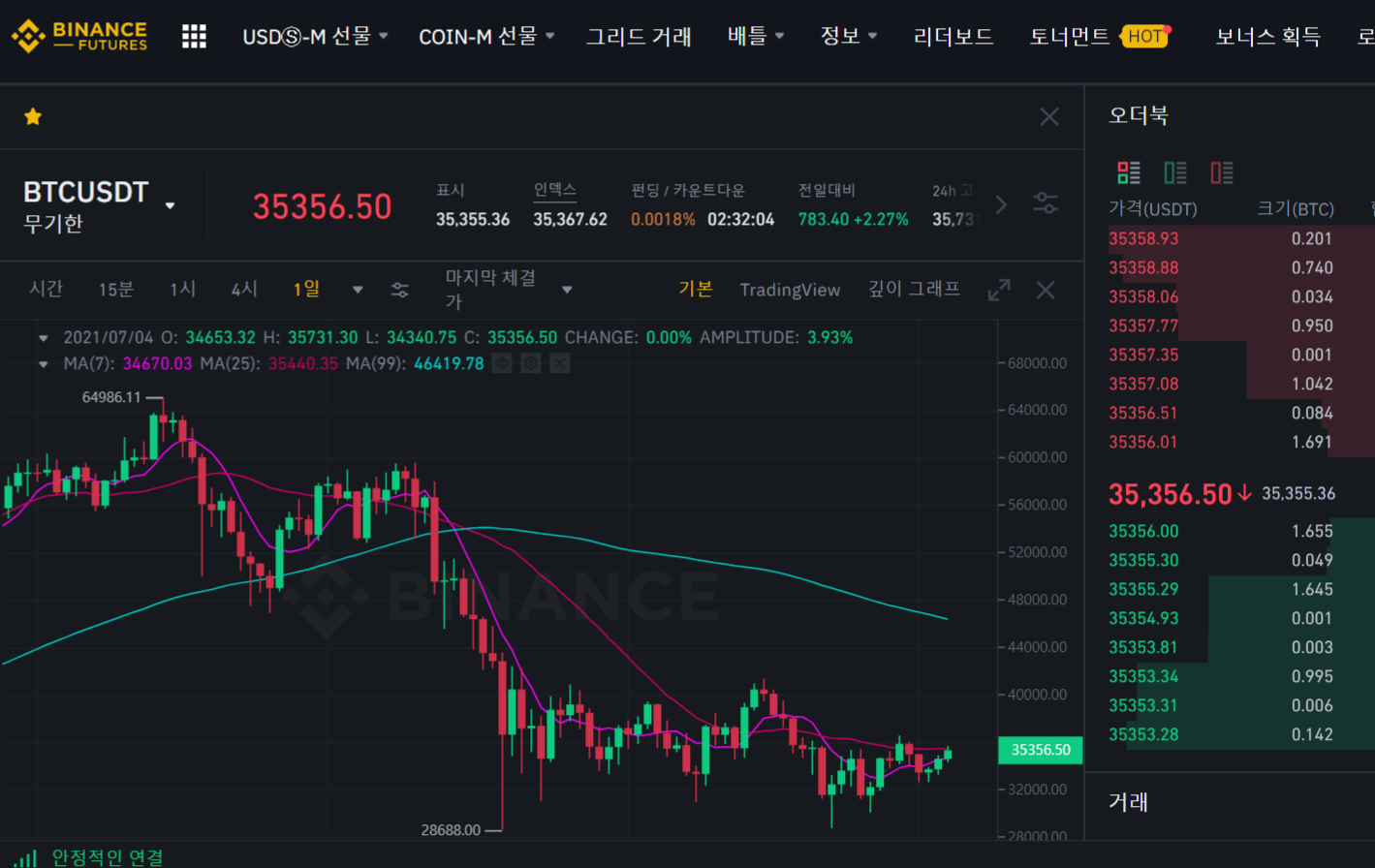1375x868 pixels.
Task: Switch to TradingView chart
Action: (790, 290)
